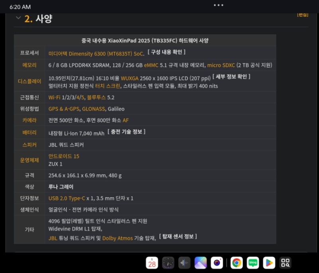Open the WUXGA link
Viewport: 319px width, 273px height.
point(130,79)
